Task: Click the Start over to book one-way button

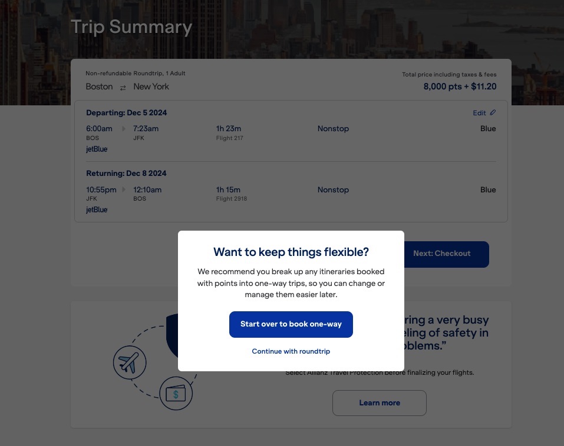Action: 291,324
